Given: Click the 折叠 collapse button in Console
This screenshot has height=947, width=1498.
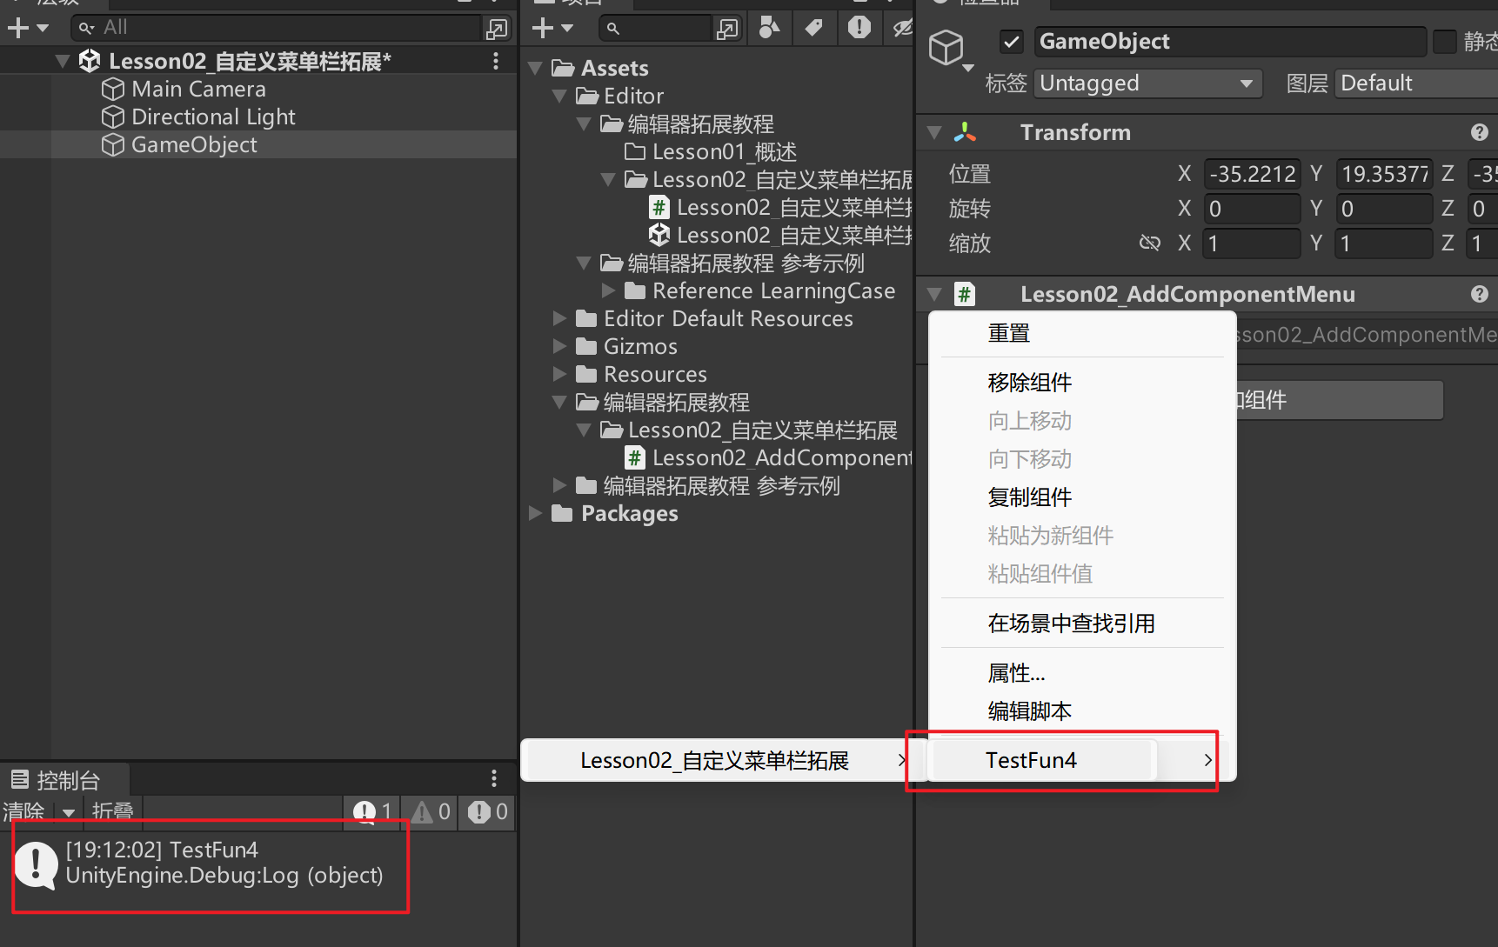Looking at the screenshot, I should 112,812.
